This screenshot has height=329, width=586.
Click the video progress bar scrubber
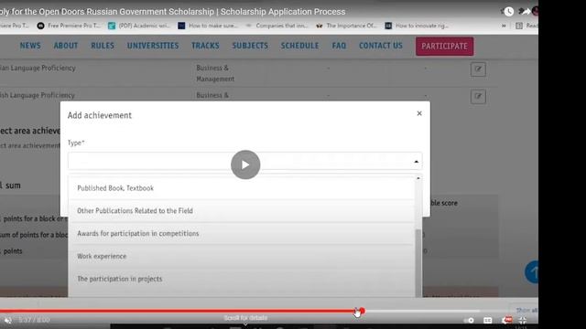(x=362, y=311)
